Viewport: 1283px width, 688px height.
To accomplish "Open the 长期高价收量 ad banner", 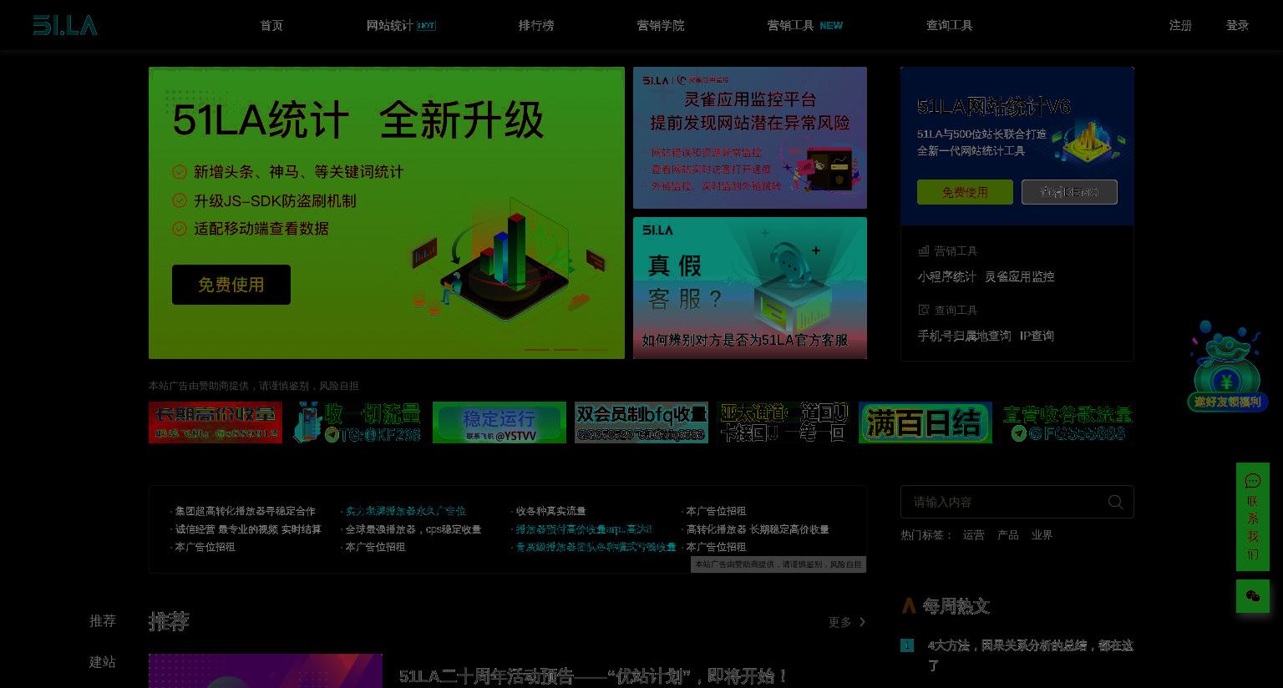I will coord(216,422).
